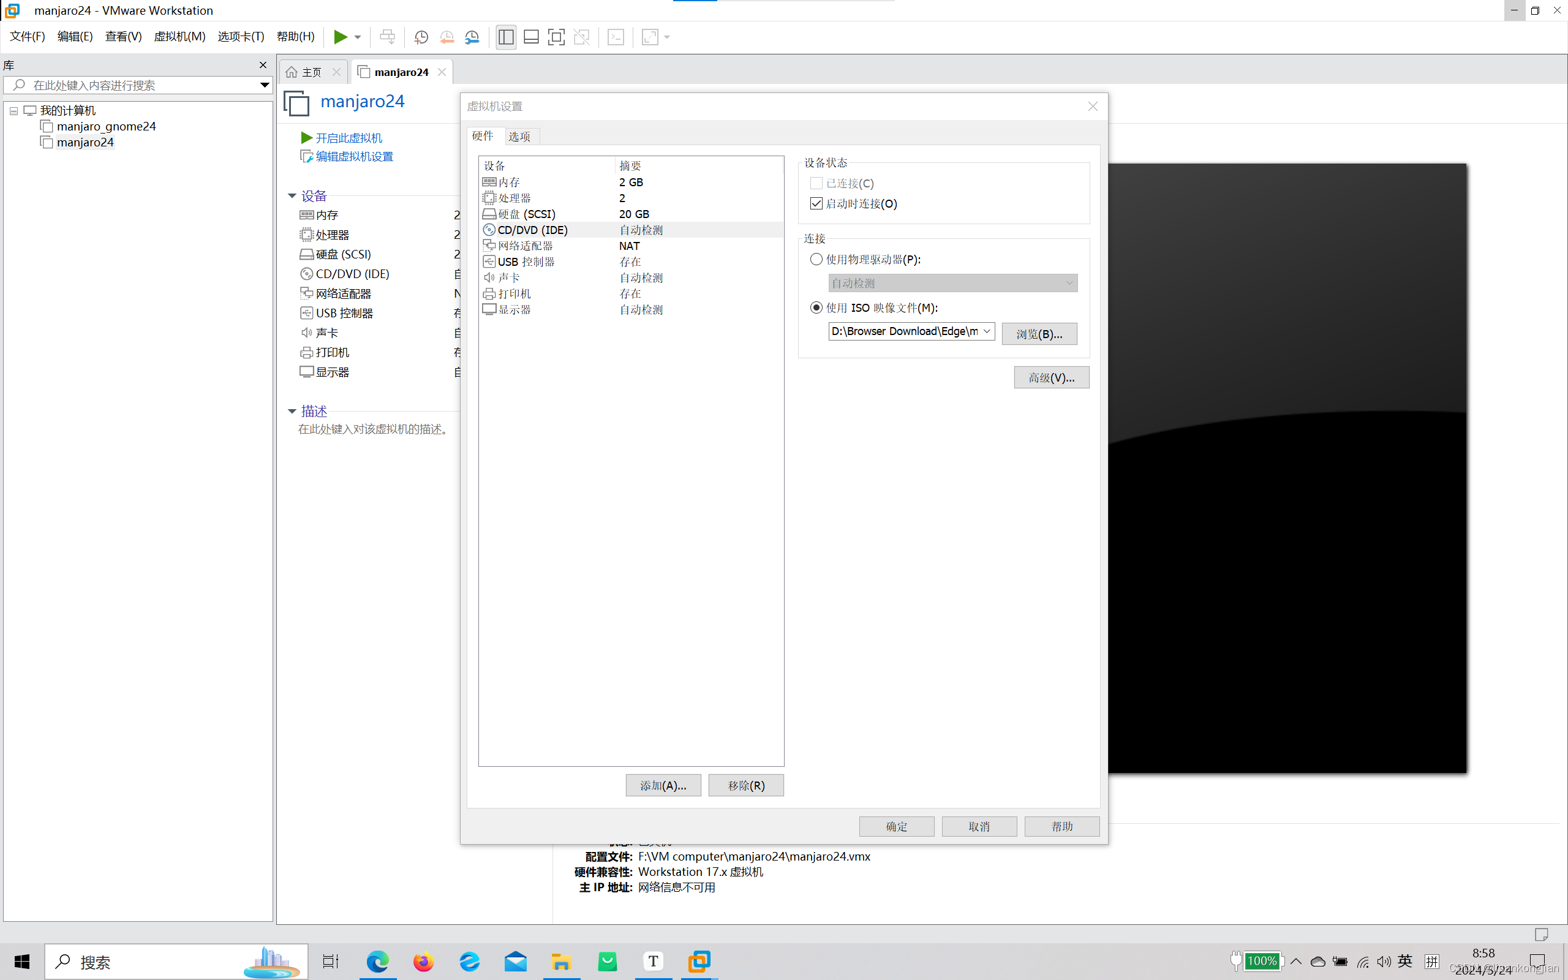This screenshot has width=1568, height=980.
Task: Close the 库 library panel
Action: (x=263, y=65)
